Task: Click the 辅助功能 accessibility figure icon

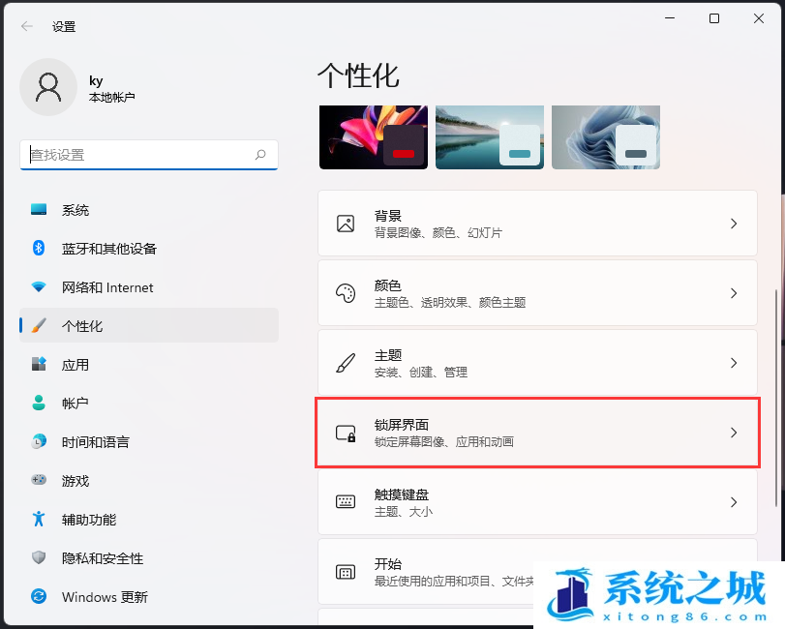Action: (39, 519)
